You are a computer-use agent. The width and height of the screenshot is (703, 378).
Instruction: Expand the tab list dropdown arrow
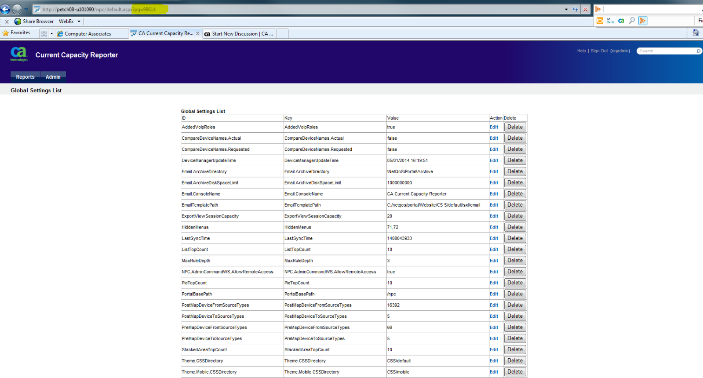pos(51,33)
